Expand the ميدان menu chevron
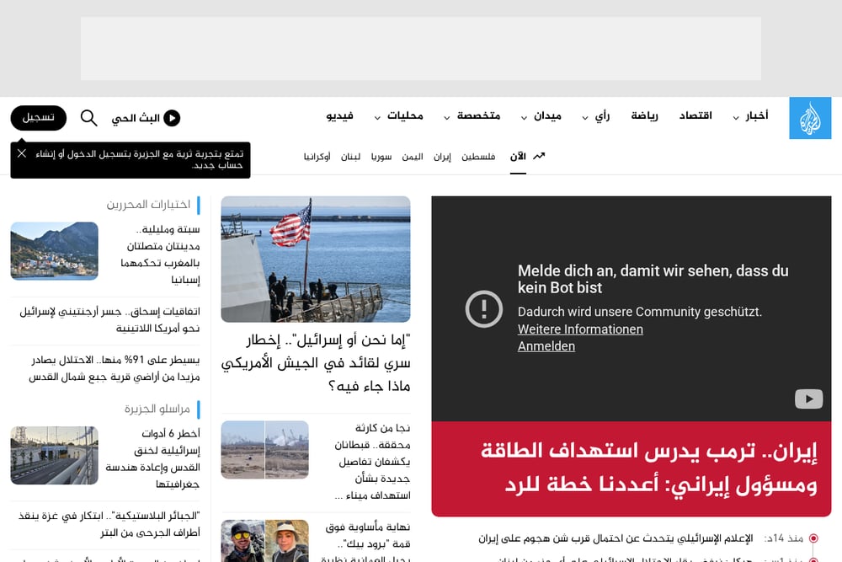The image size is (842, 562). coord(524,118)
